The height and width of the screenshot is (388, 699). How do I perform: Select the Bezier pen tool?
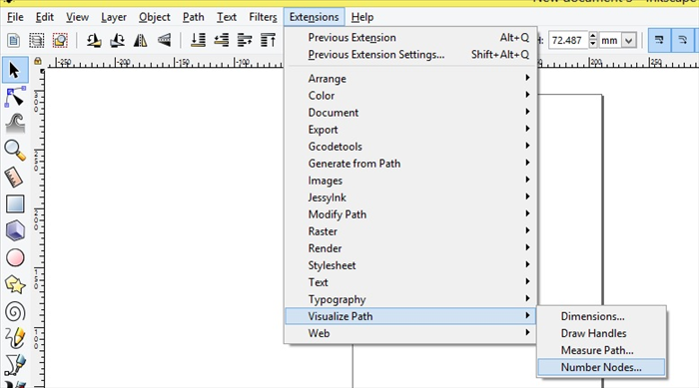(x=15, y=365)
